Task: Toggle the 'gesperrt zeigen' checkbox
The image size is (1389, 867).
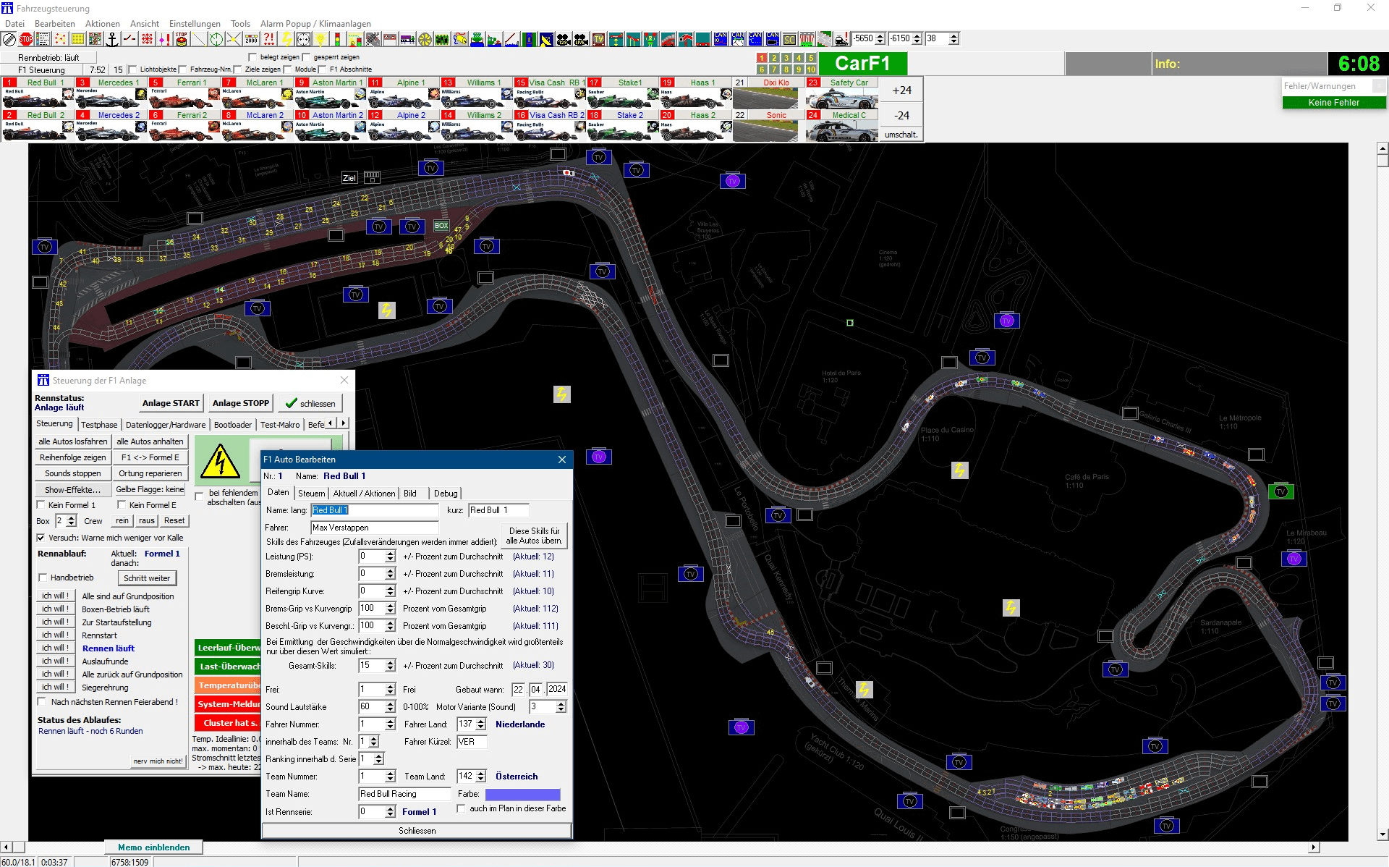Action: [306, 57]
